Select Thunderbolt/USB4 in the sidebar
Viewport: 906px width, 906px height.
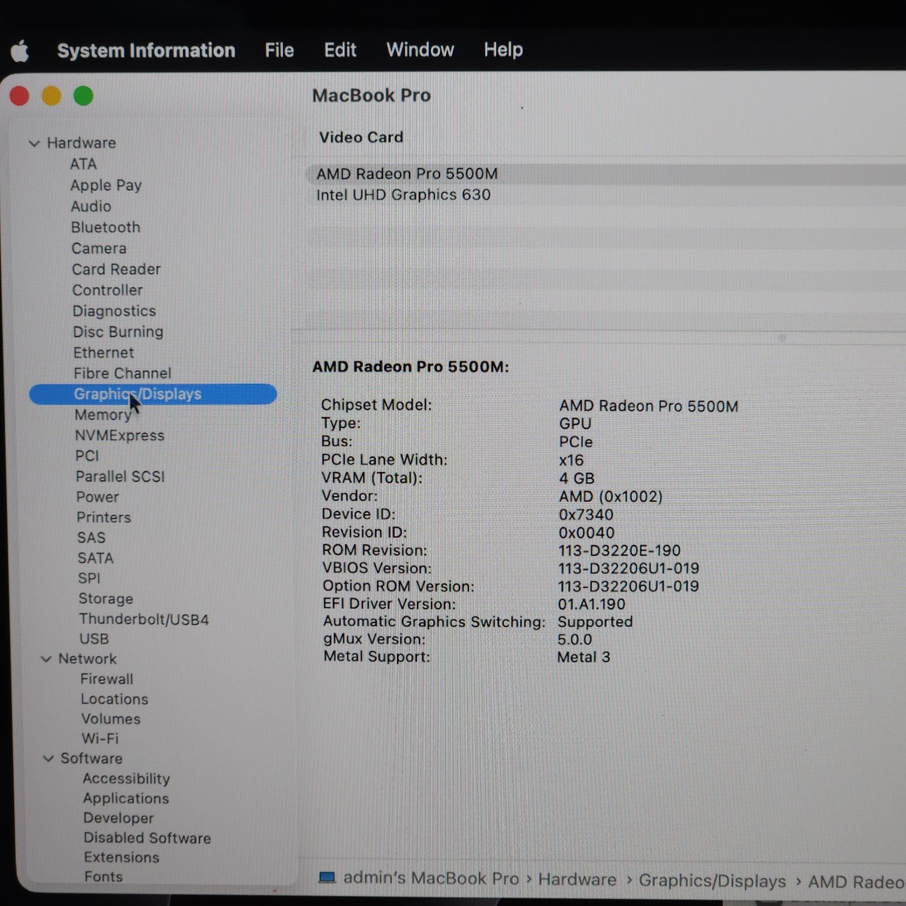144,619
